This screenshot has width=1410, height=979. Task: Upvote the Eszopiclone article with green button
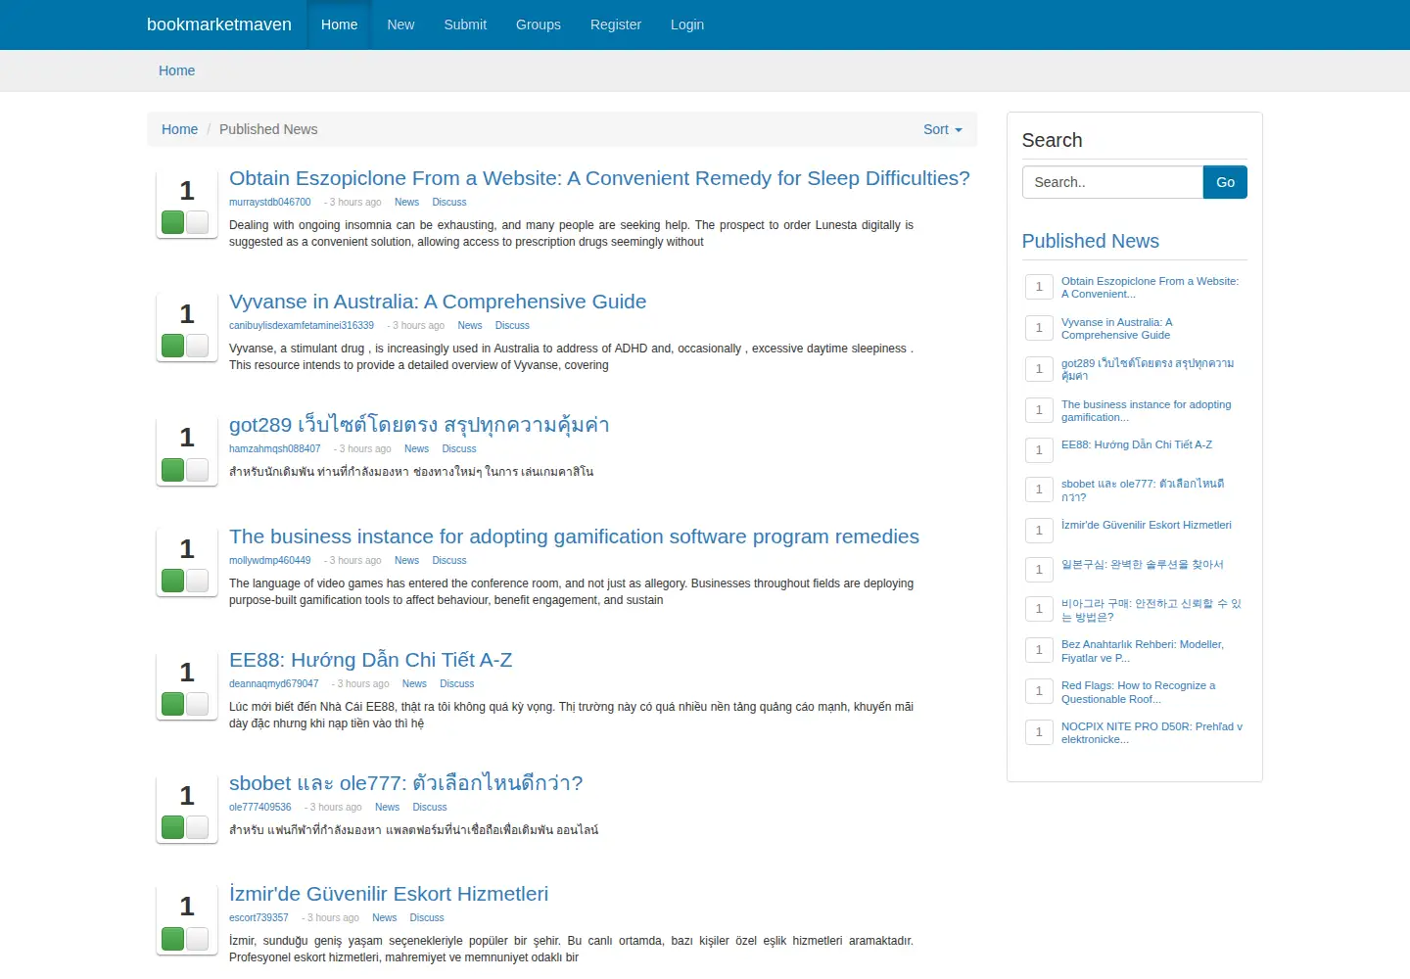click(x=173, y=222)
